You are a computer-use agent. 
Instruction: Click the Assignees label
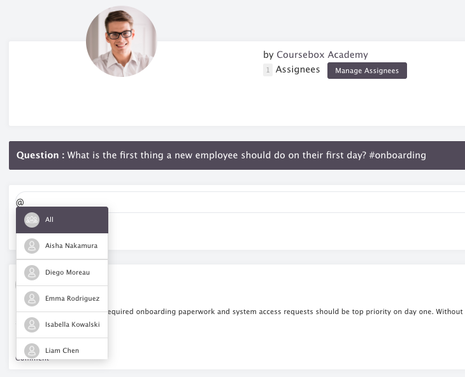click(297, 69)
